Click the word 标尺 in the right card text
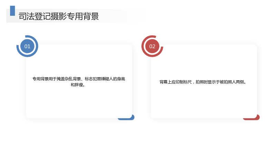The height and width of the screenshot is (155, 276). 188,82
